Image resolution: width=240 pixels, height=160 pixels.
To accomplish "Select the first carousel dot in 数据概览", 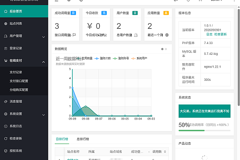I will 162,49.
